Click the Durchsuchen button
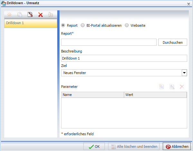 coord(172,42)
